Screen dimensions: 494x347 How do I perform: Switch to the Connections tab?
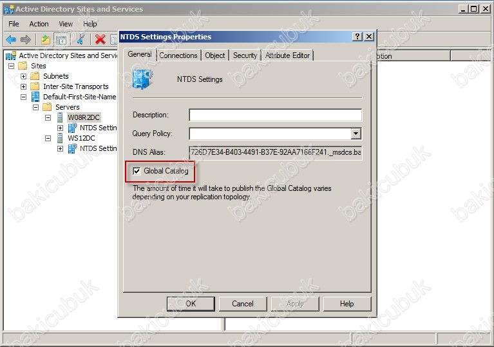(178, 55)
